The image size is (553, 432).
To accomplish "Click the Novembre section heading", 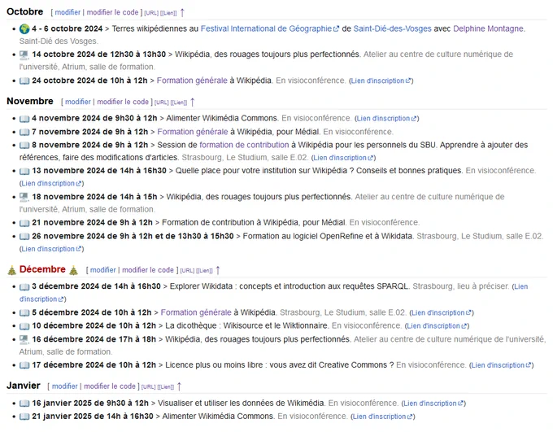I will point(30,102).
